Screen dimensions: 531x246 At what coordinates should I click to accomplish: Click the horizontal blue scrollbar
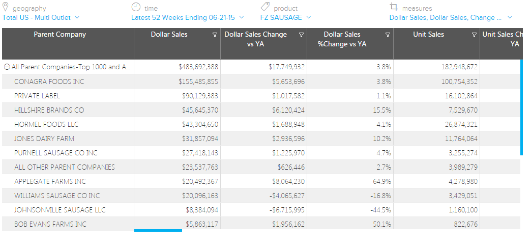(158, 230)
